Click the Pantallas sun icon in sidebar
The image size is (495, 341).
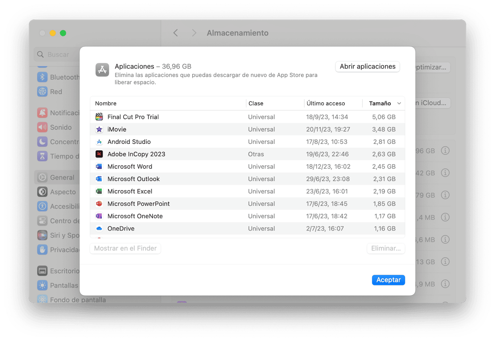pos(42,285)
